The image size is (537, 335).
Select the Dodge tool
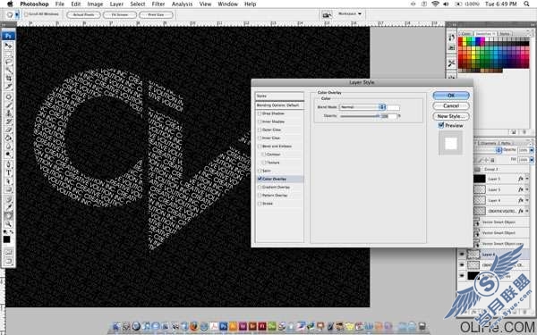(x=8, y=155)
